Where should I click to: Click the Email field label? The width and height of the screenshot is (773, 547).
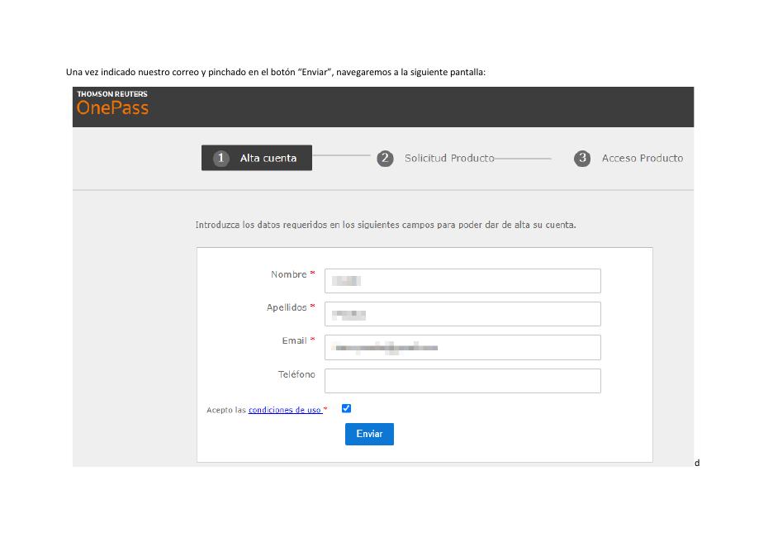tap(294, 340)
